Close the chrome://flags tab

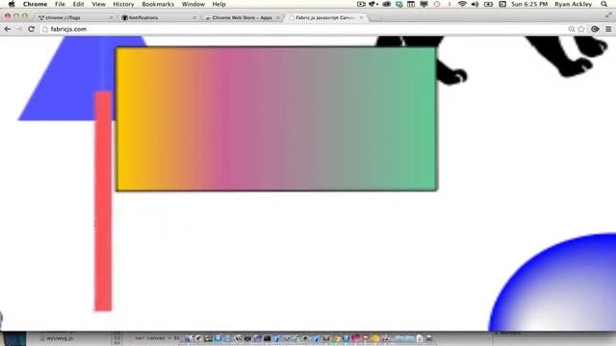tap(112, 17)
